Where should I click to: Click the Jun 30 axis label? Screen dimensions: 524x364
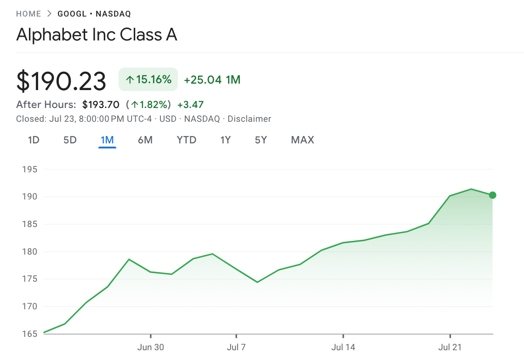click(151, 347)
